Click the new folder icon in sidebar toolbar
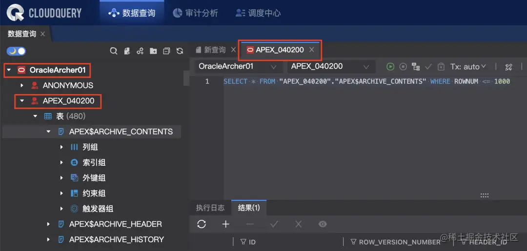Viewport: 527px width, 251px height. click(153, 51)
